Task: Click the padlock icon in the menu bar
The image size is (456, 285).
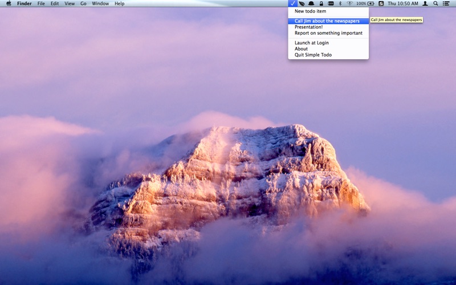Action: [x=321, y=3]
